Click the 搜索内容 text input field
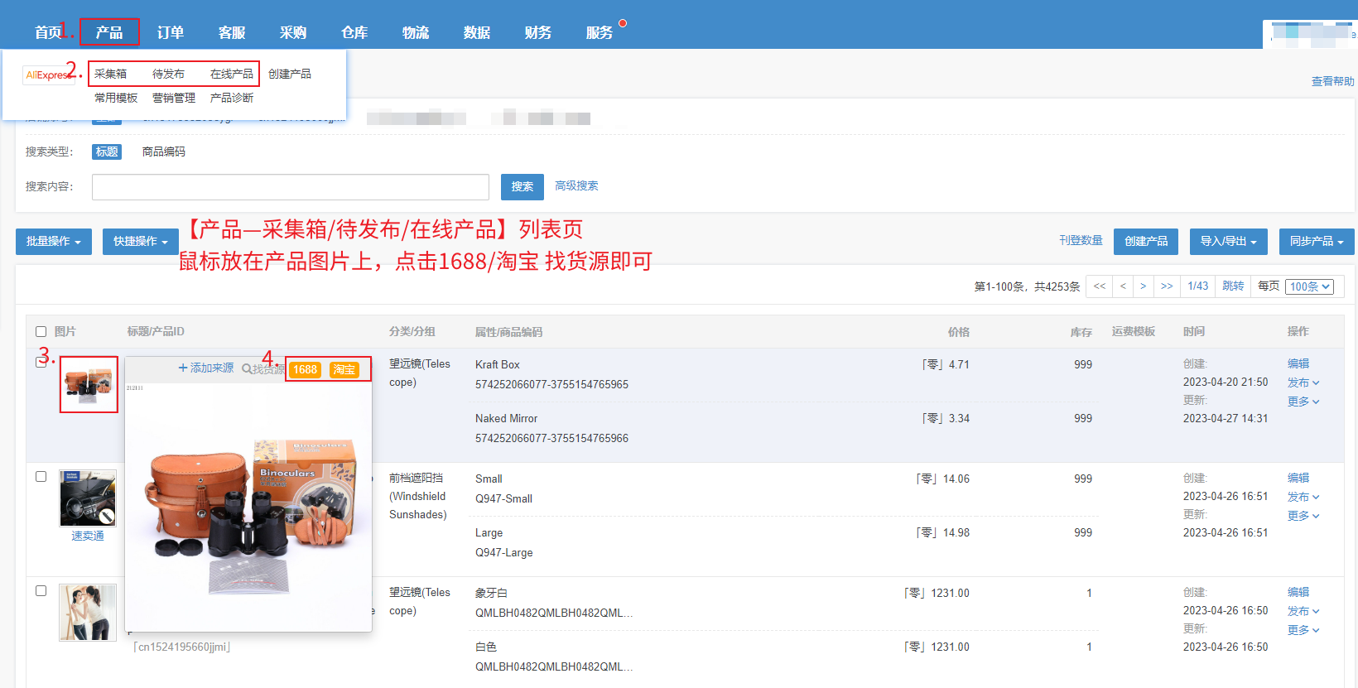Viewport: 1358px width, 688px height. (x=291, y=187)
